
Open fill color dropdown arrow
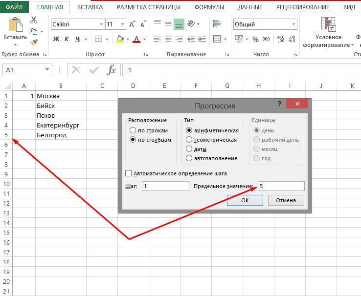pyautogui.click(x=128, y=39)
